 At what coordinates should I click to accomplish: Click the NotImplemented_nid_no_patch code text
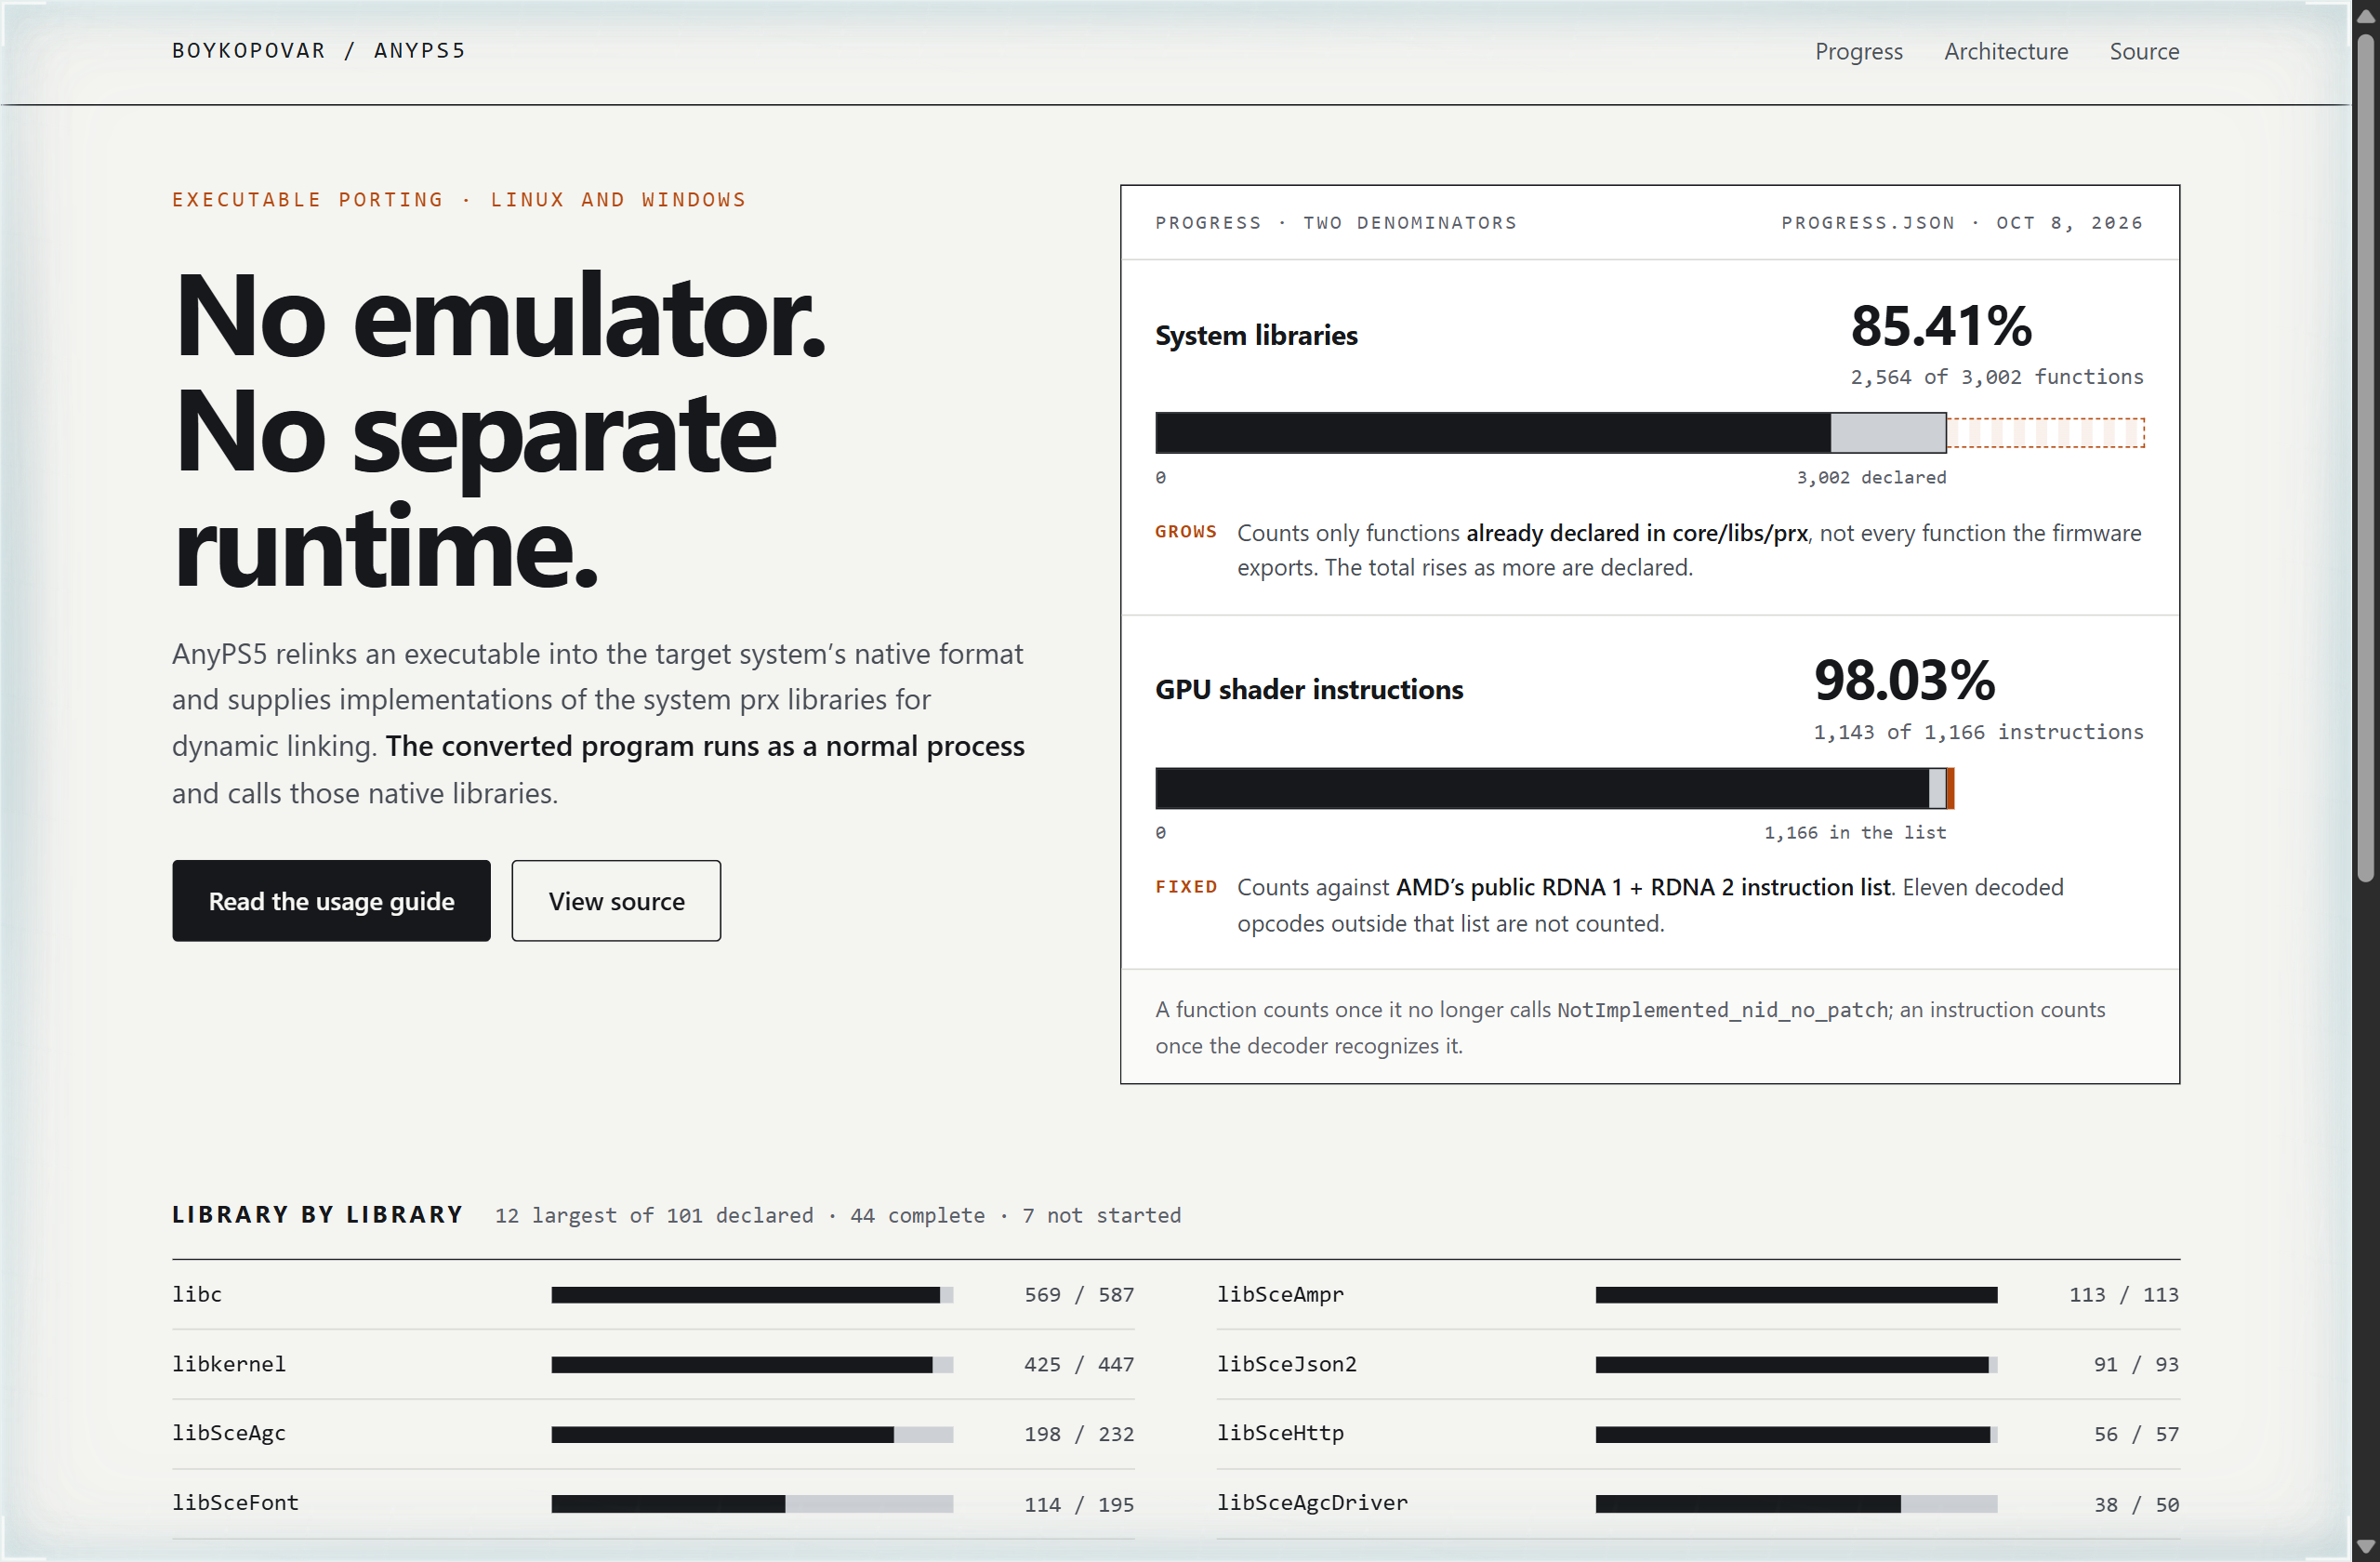(1722, 1010)
